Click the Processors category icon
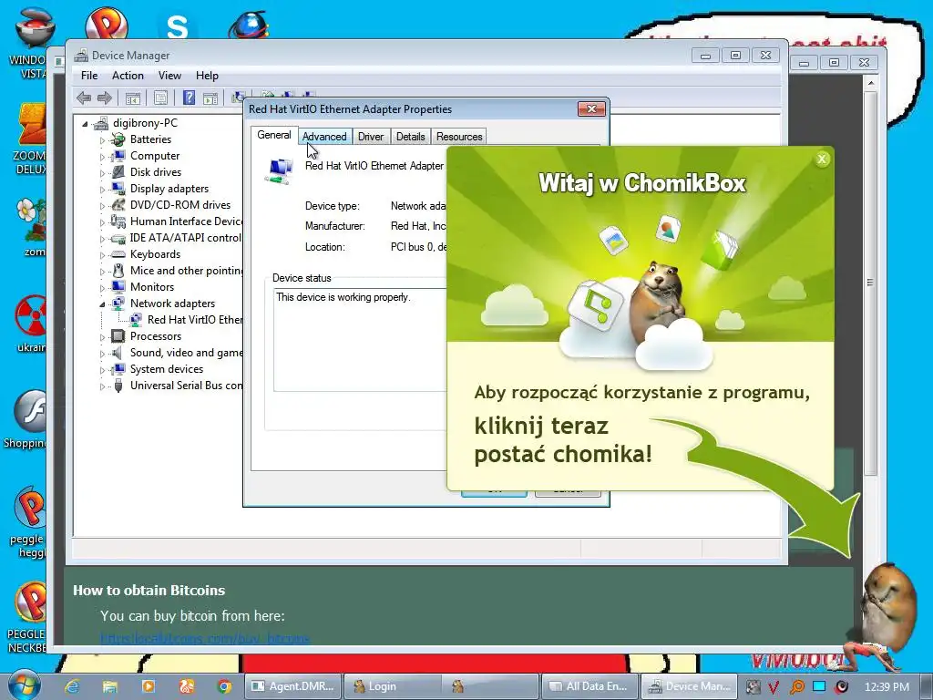This screenshot has height=700, width=933. (x=118, y=336)
